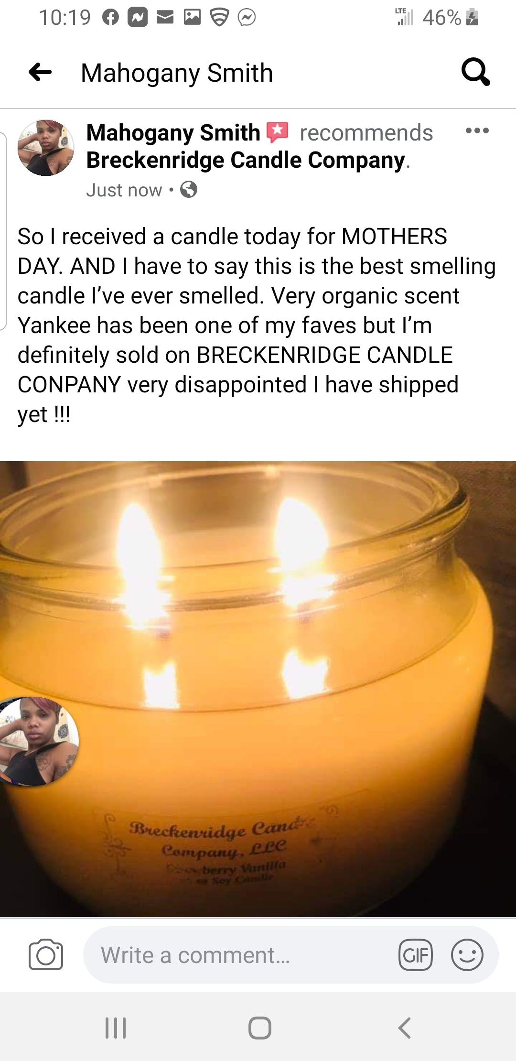Screen dimensions: 516x1061
Task: Tap the Messenger notification status icon
Action: pos(247,18)
